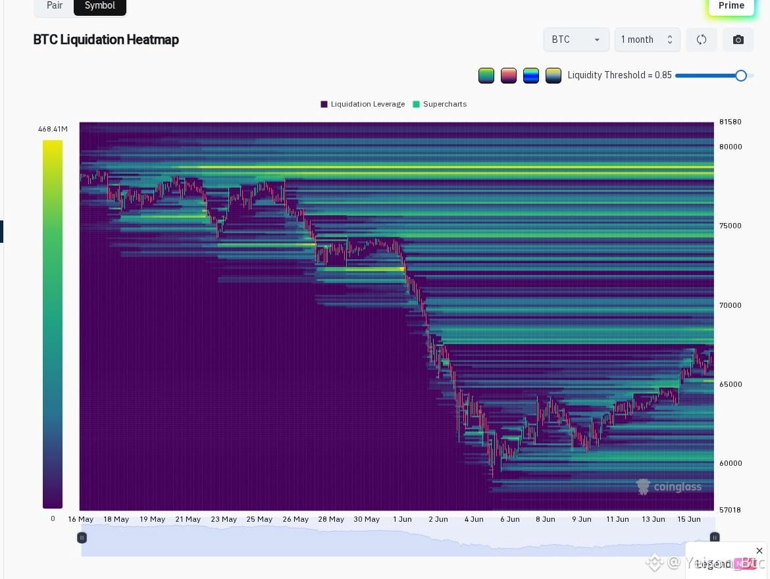Click the 468.41M scale maximum label
770x579 pixels.
(x=53, y=129)
